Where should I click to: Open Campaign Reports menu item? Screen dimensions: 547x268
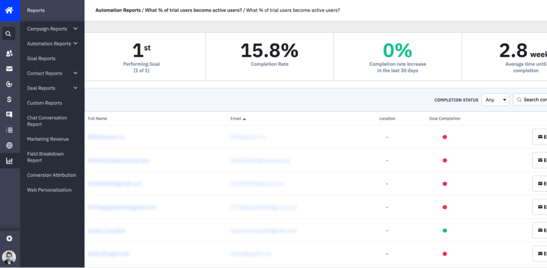coord(47,29)
